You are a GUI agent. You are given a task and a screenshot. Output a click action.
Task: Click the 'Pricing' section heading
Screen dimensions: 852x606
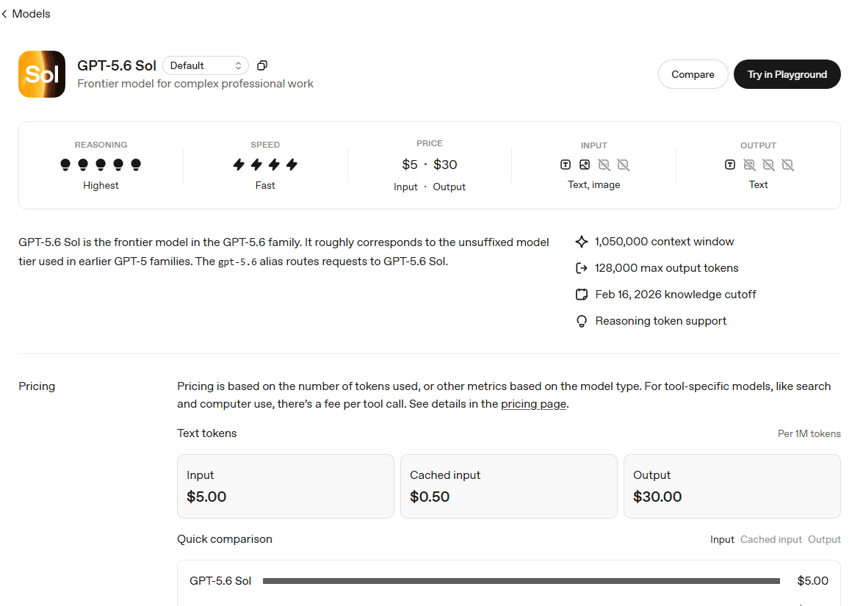click(37, 386)
